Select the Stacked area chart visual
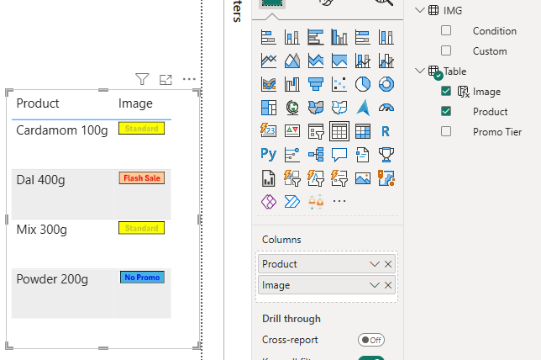 click(316, 61)
